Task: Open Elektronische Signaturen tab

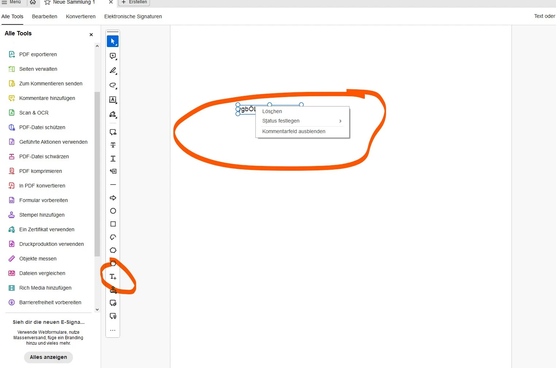Action: click(x=133, y=16)
